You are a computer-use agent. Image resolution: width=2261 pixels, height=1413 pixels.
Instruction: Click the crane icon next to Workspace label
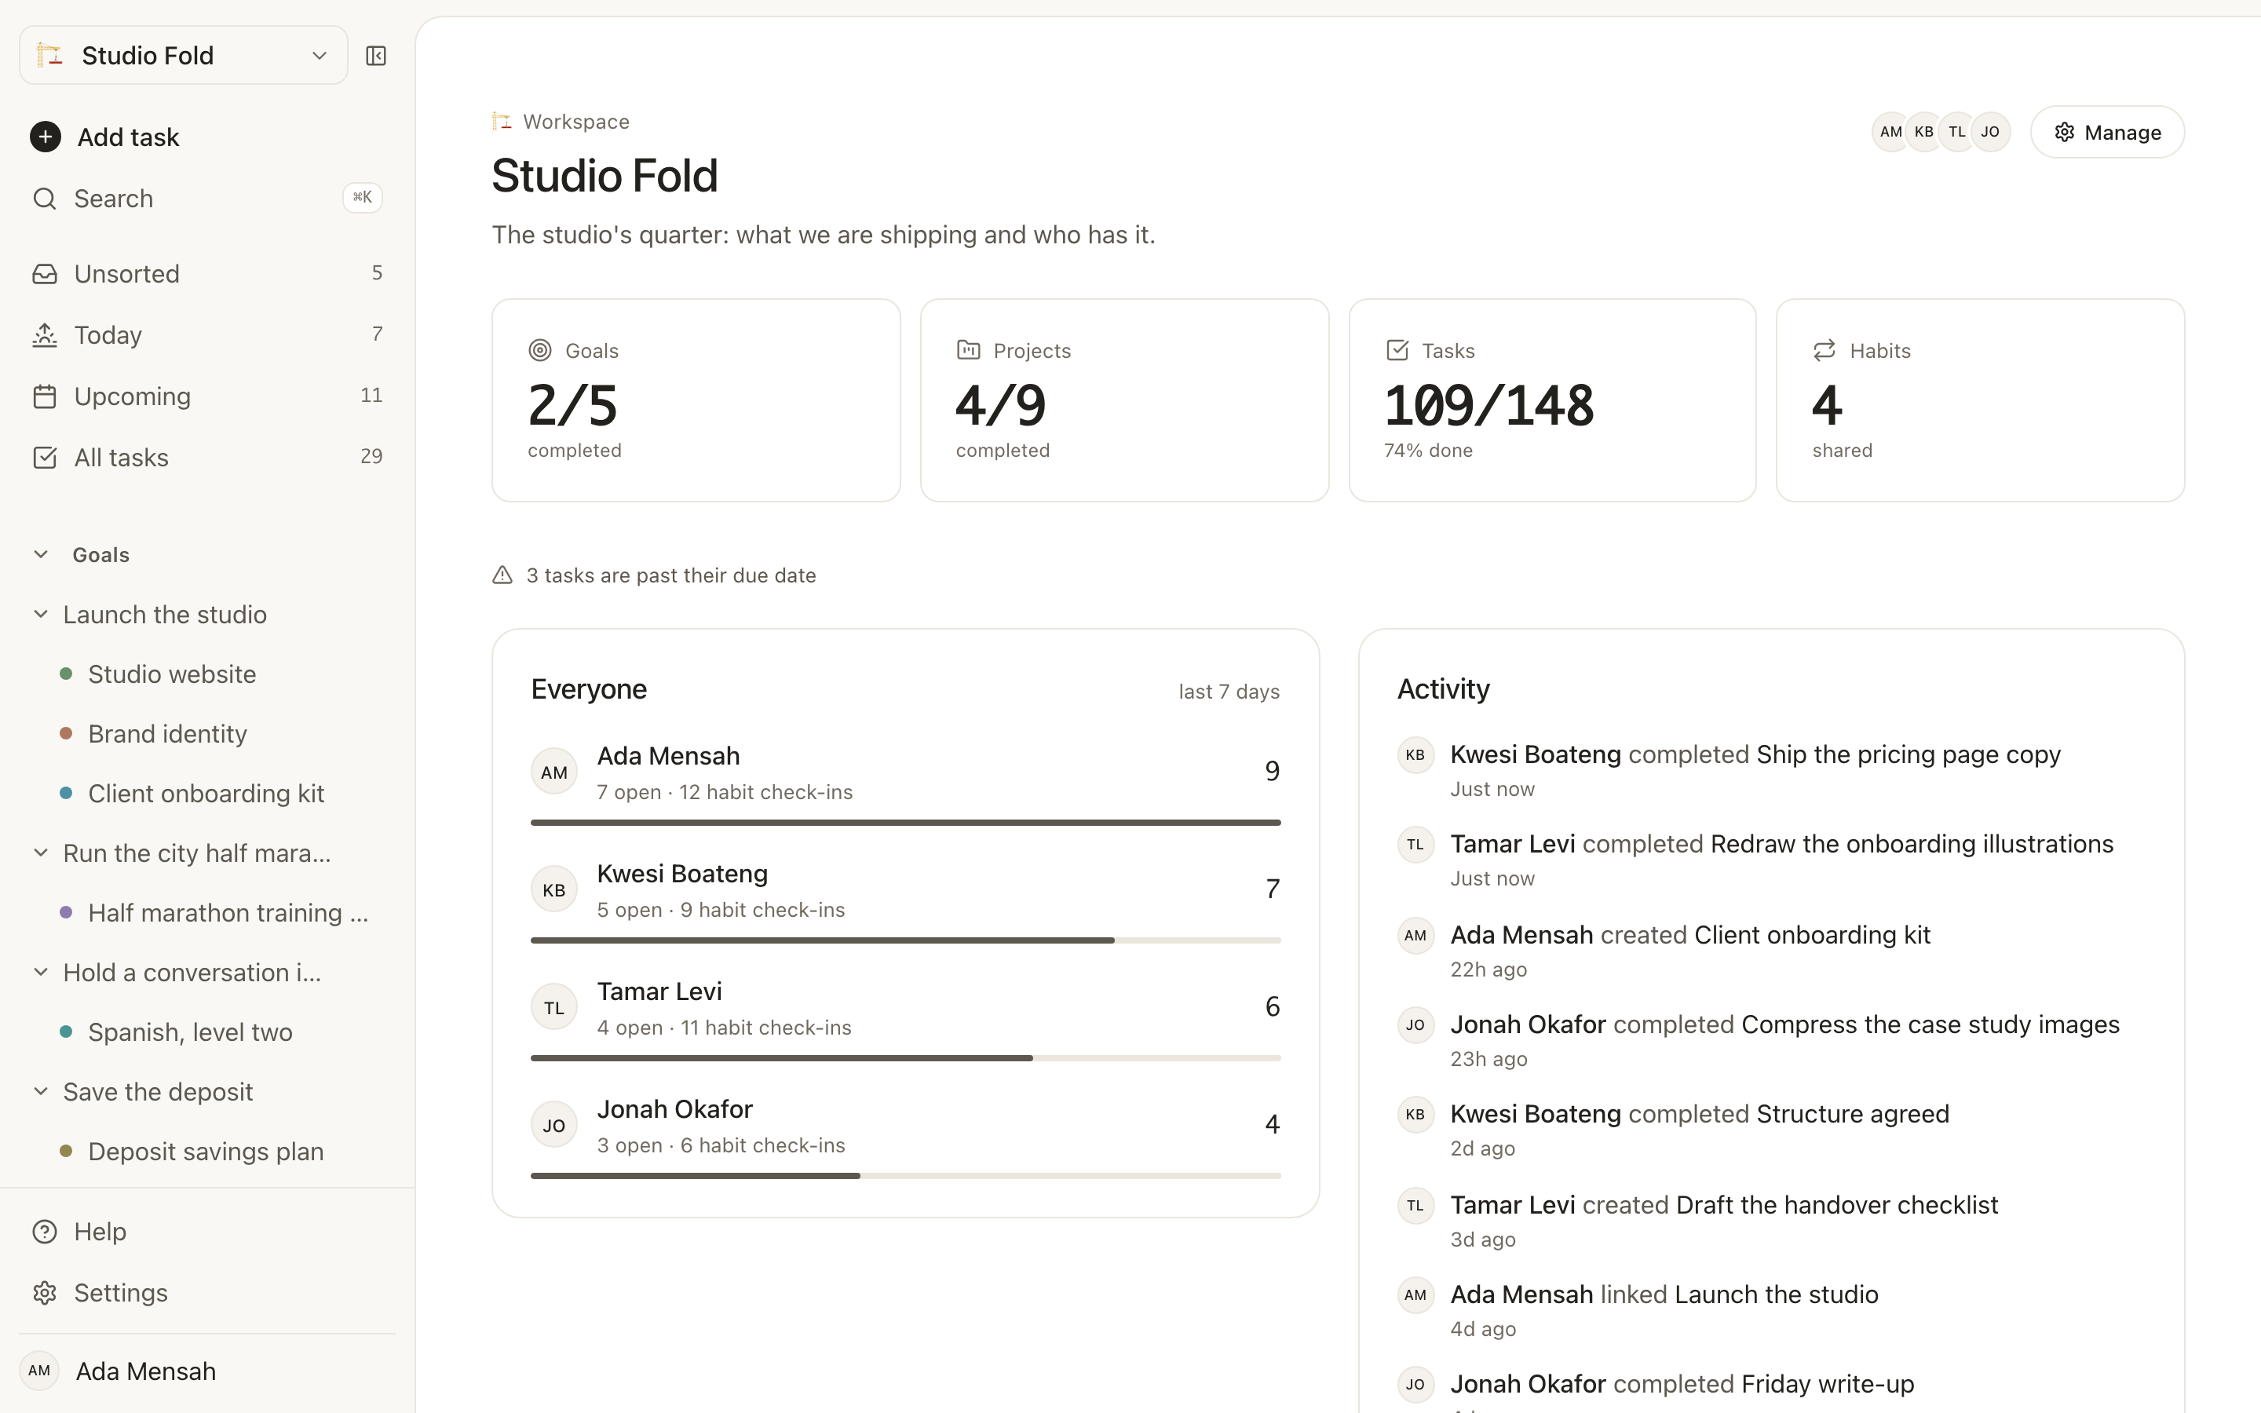(502, 122)
